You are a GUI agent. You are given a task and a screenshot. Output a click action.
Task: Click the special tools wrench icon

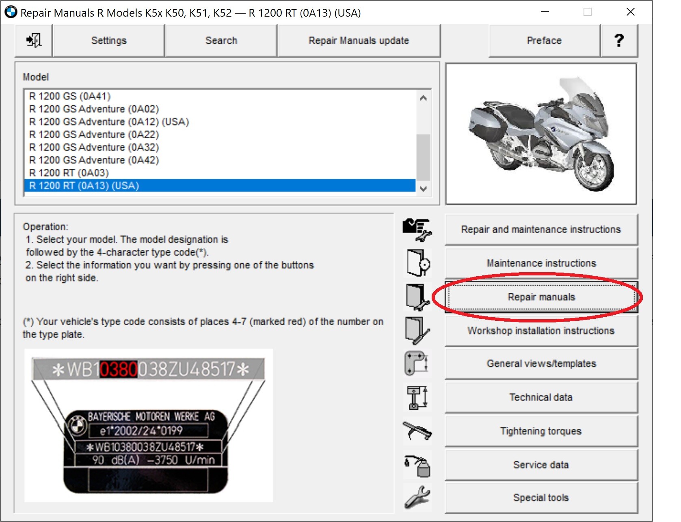pyautogui.click(x=417, y=498)
